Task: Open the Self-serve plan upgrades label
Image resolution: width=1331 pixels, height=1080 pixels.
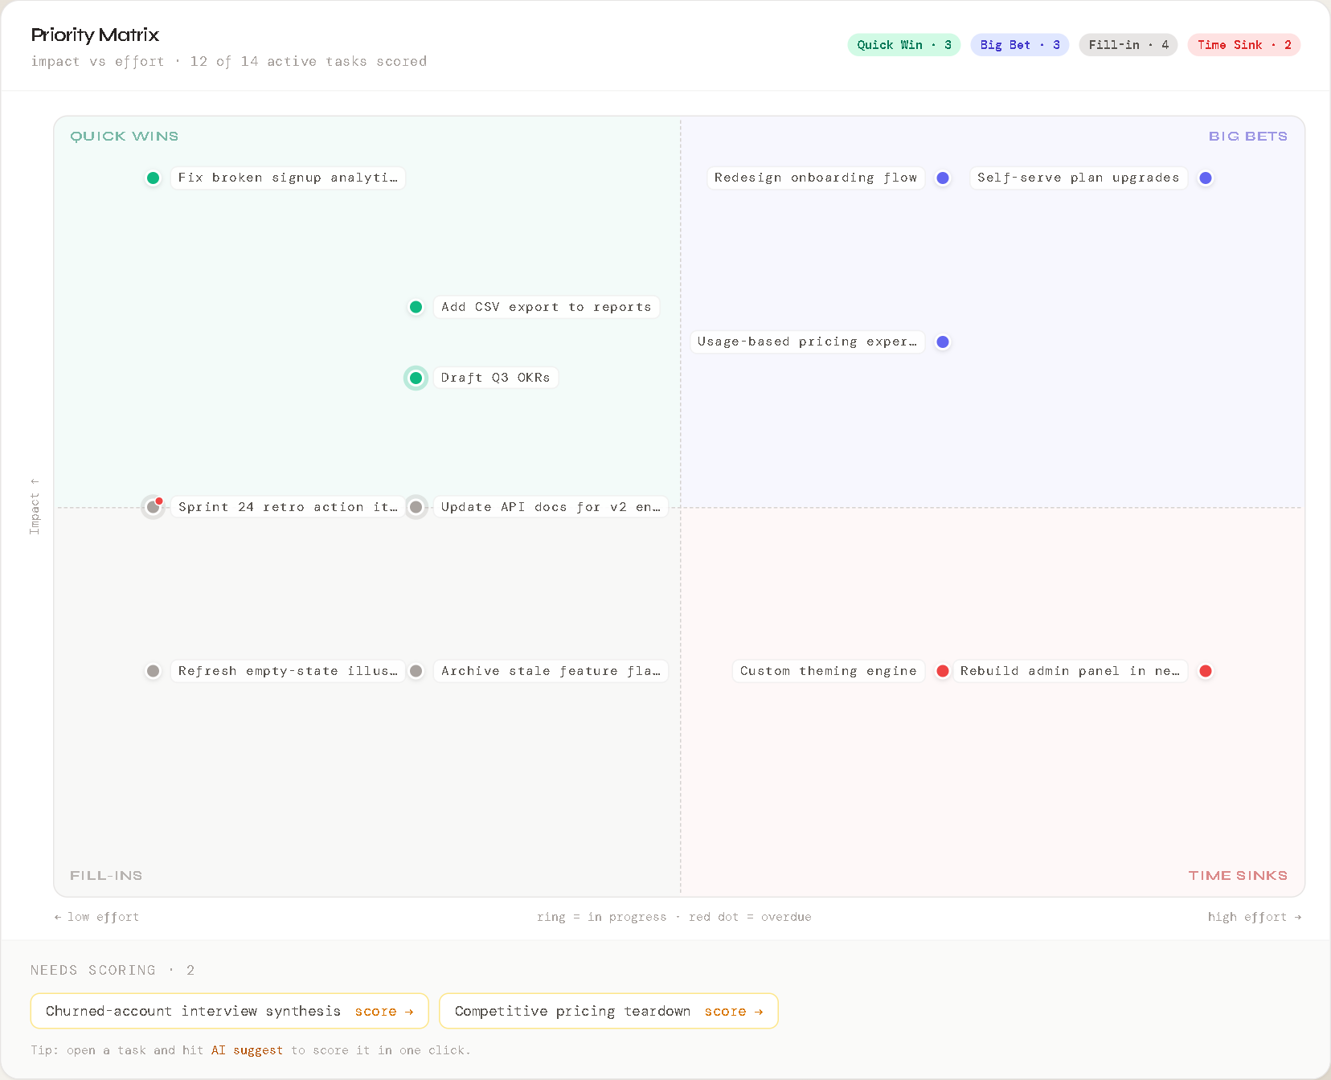Action: [1079, 178]
